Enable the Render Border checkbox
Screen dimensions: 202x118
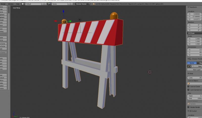tap(188, 107)
